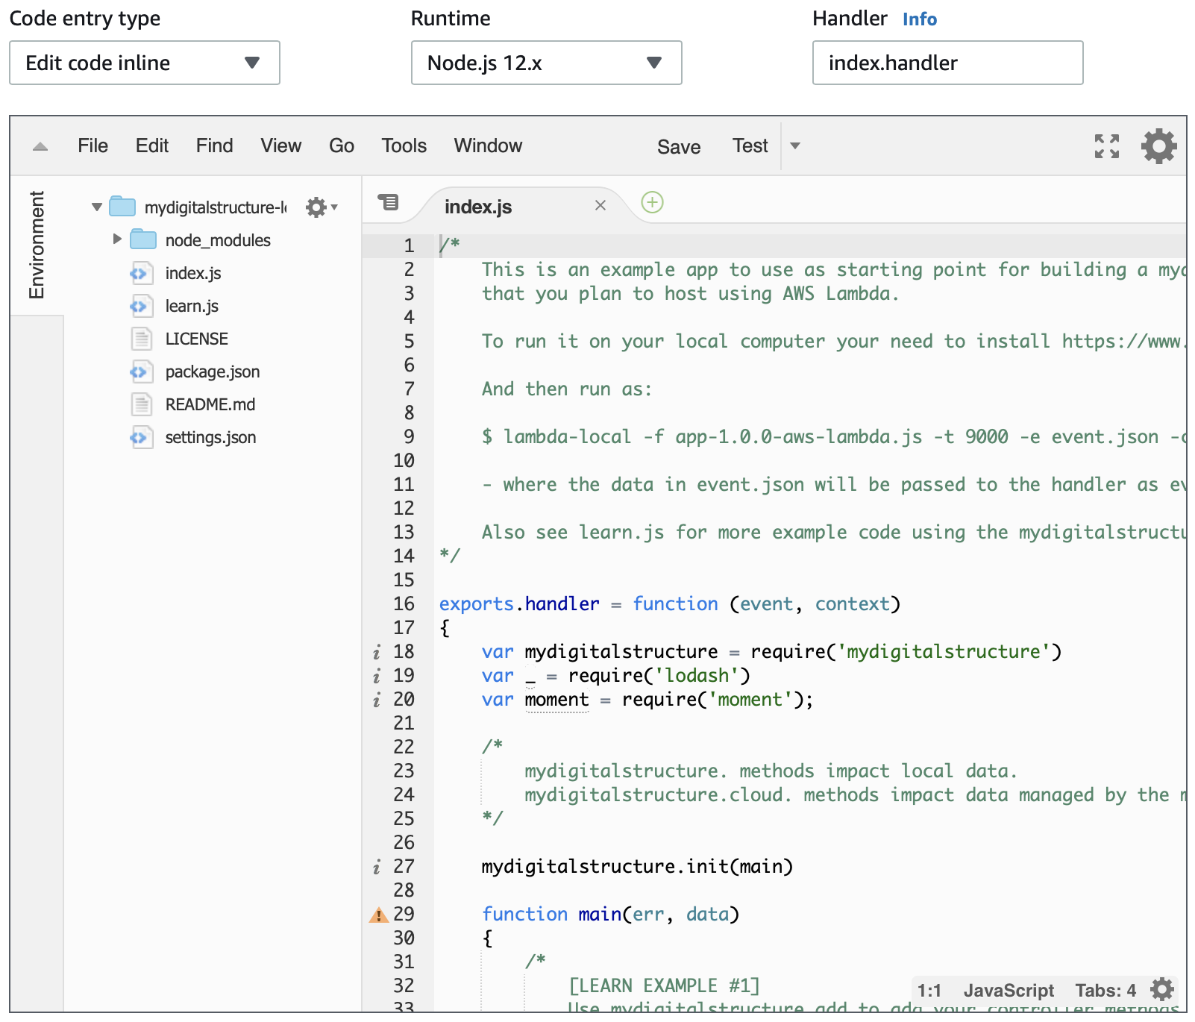
Task: Open the Code entry type dropdown
Action: click(x=145, y=63)
